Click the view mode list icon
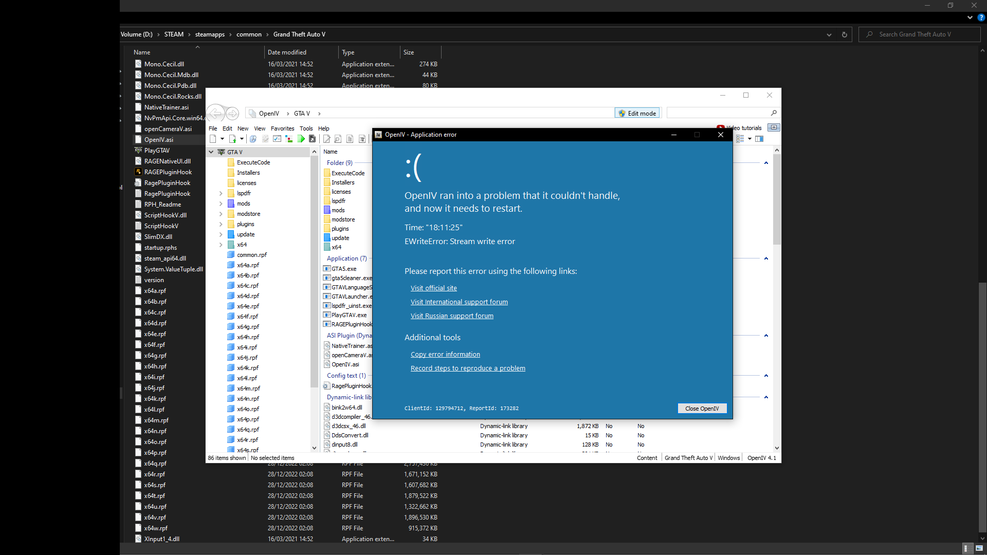 (x=740, y=139)
